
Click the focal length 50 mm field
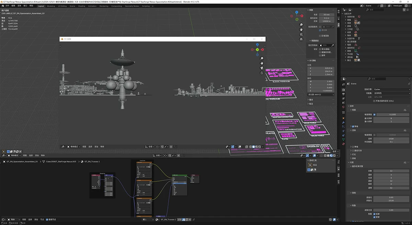(327, 15)
